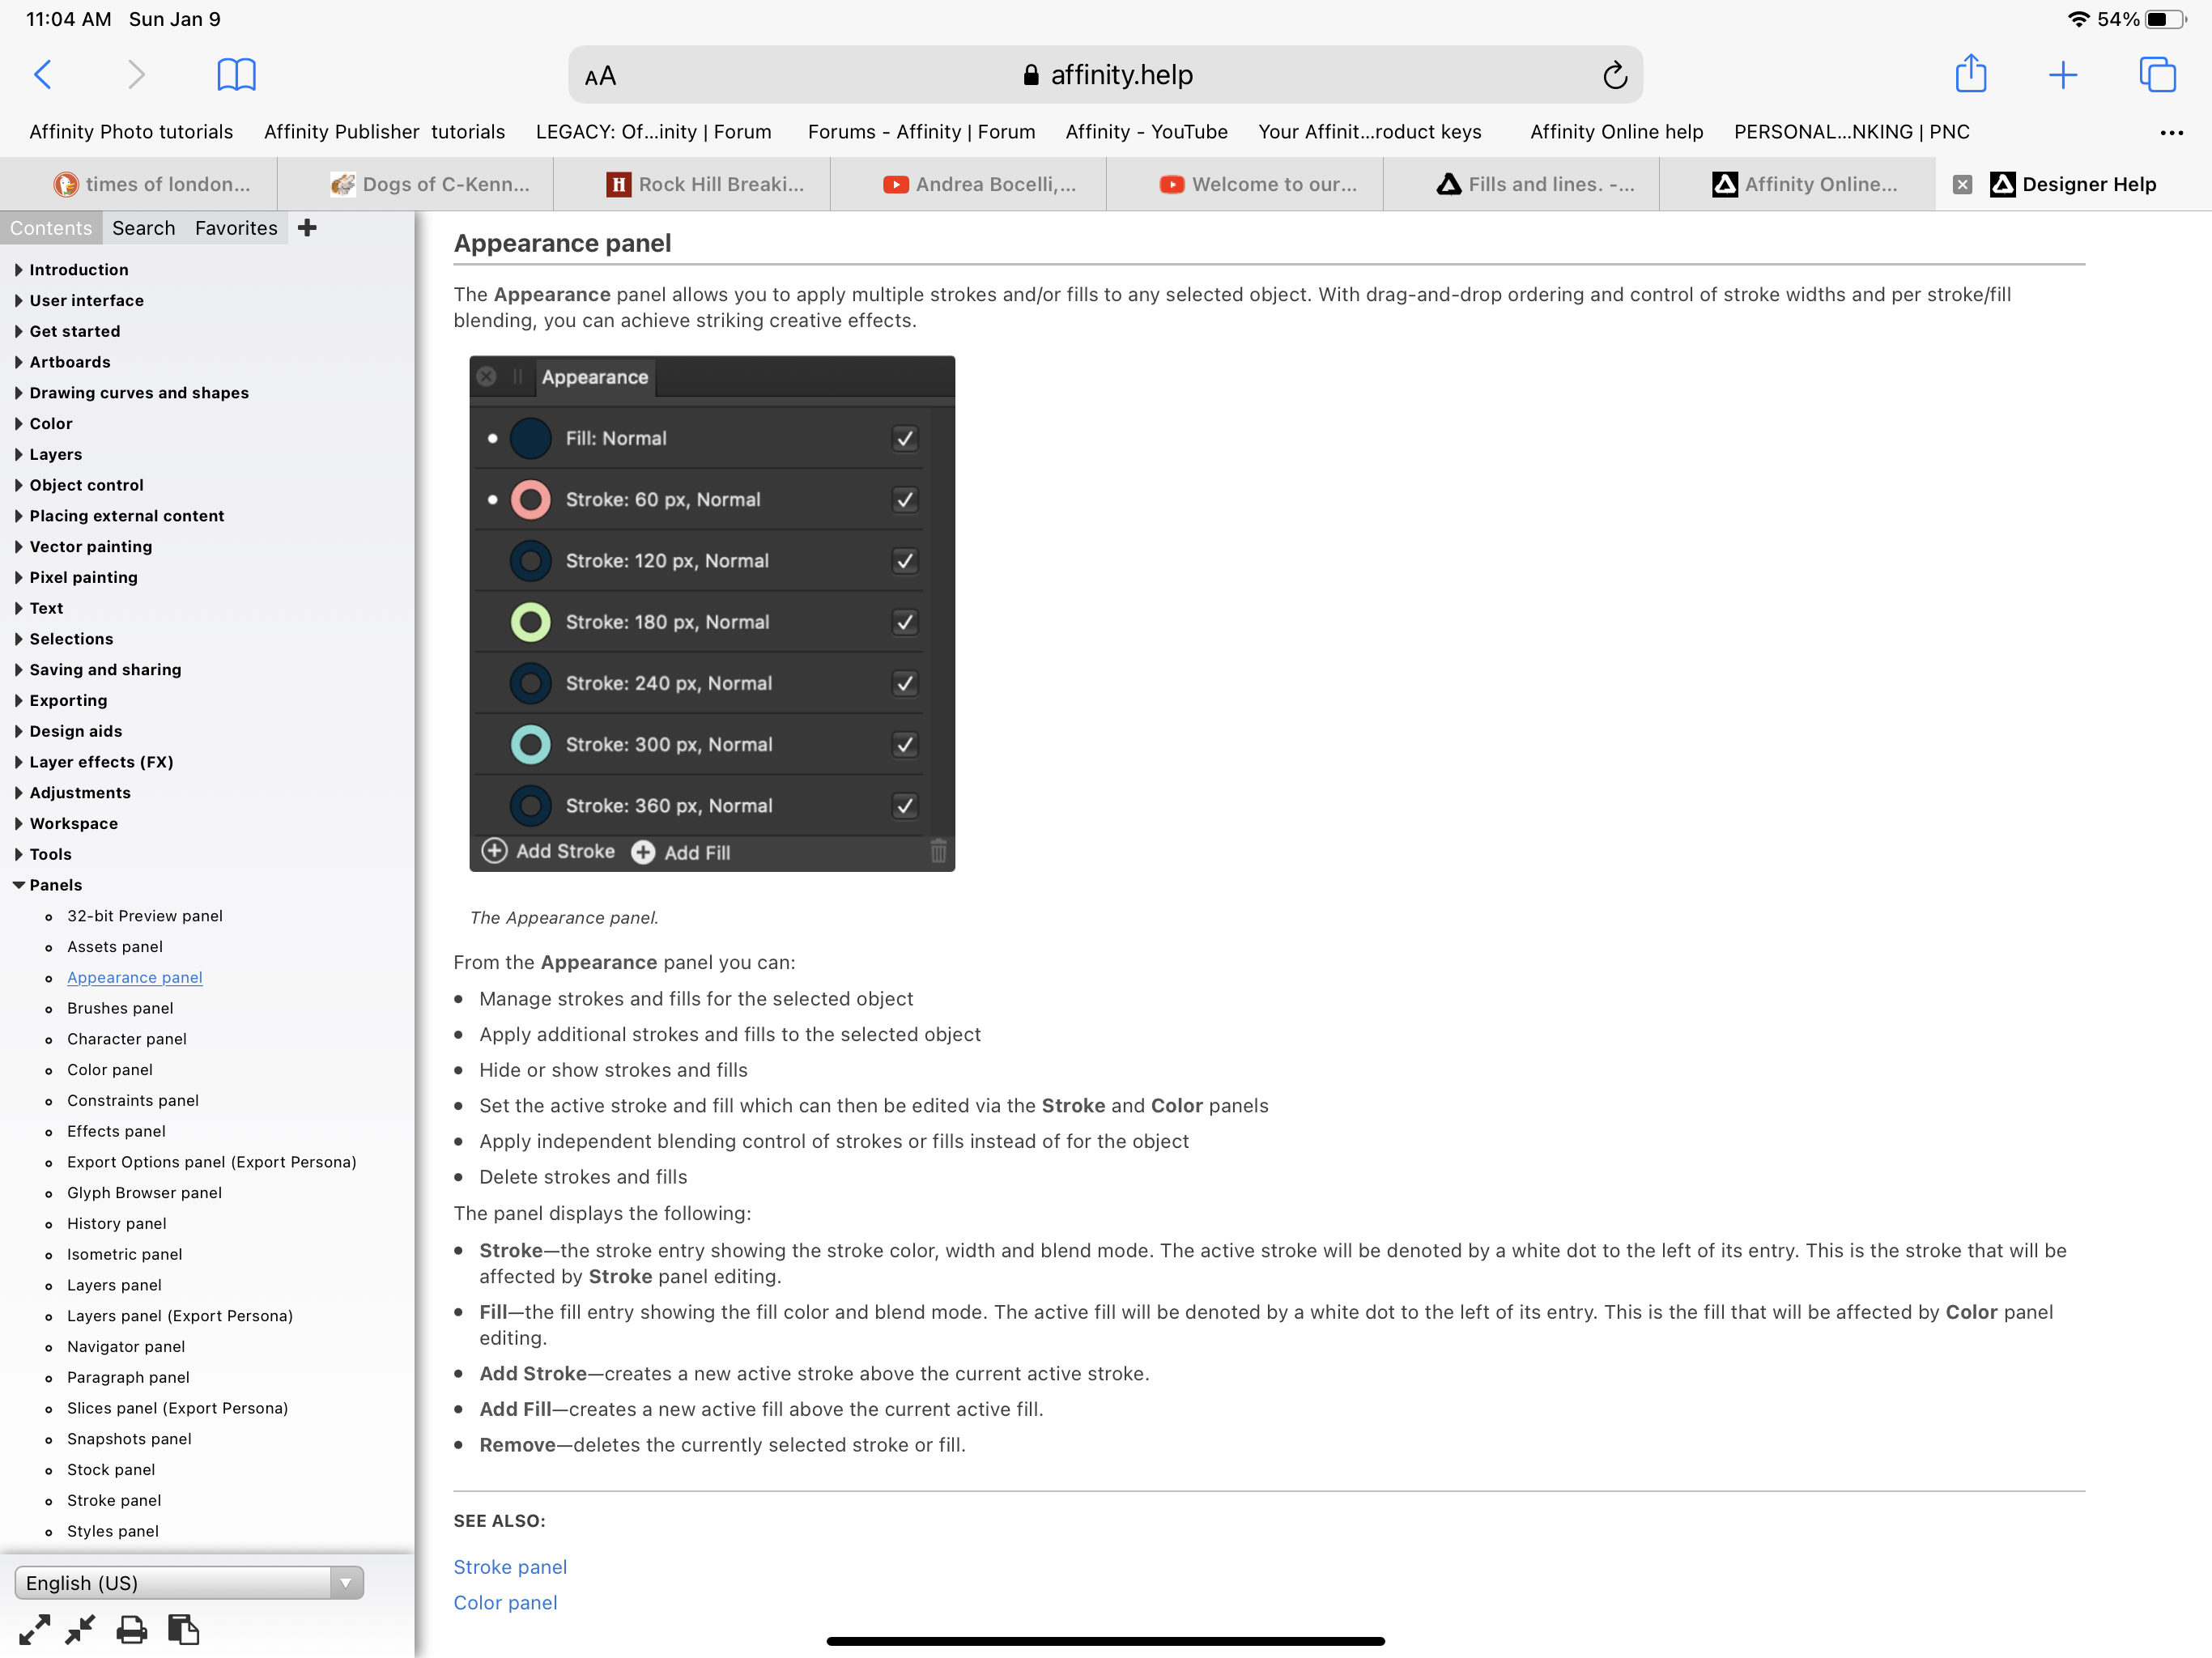The image size is (2212, 1658).
Task: Click the Add Stroke icon in the Appearance panel
Action: (x=494, y=852)
